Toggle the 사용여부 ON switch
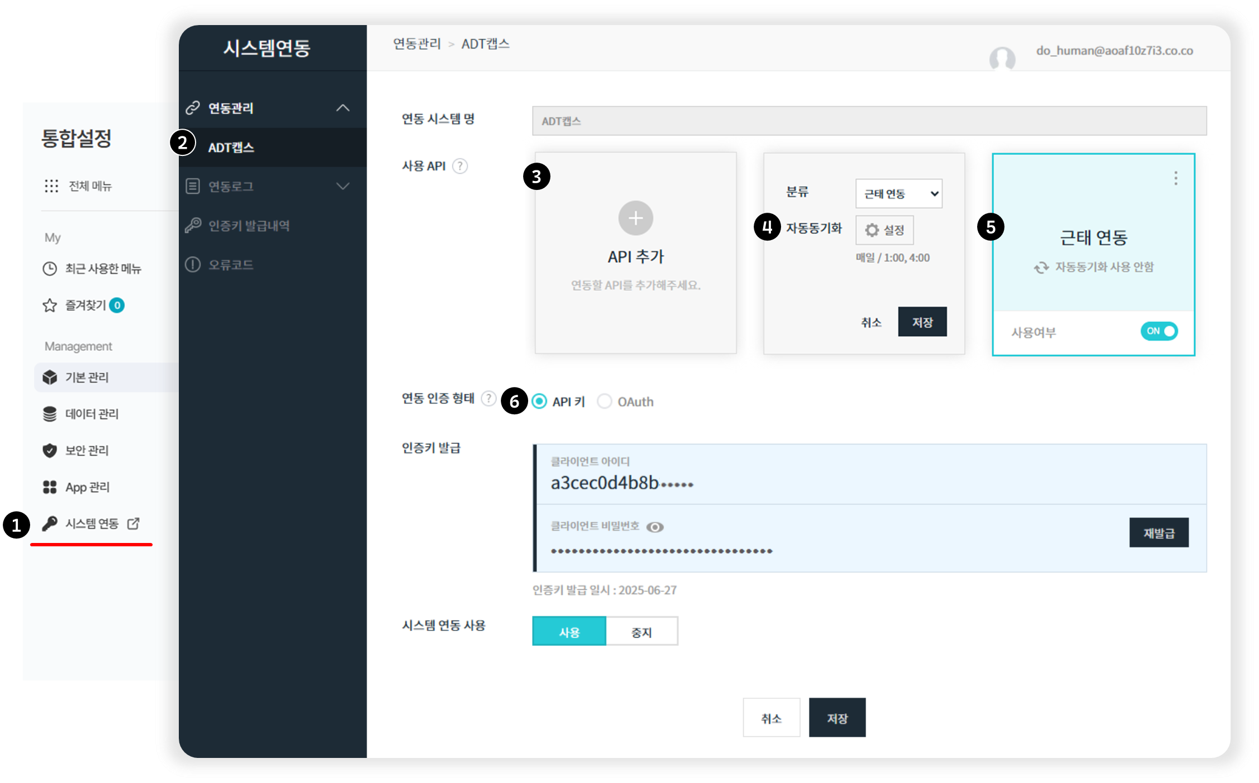The height and width of the screenshot is (783, 1259). pos(1159,331)
